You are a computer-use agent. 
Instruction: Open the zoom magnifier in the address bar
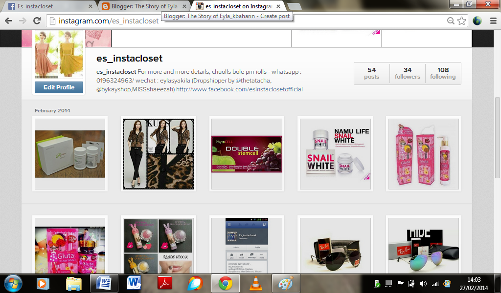point(451,21)
